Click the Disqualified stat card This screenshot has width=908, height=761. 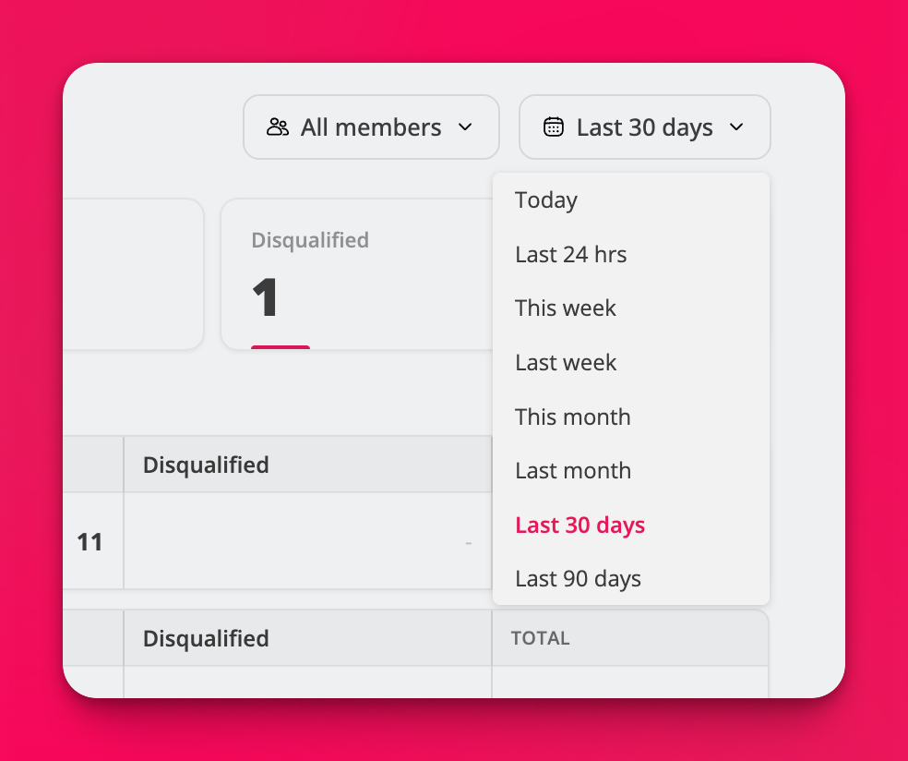[x=355, y=274]
